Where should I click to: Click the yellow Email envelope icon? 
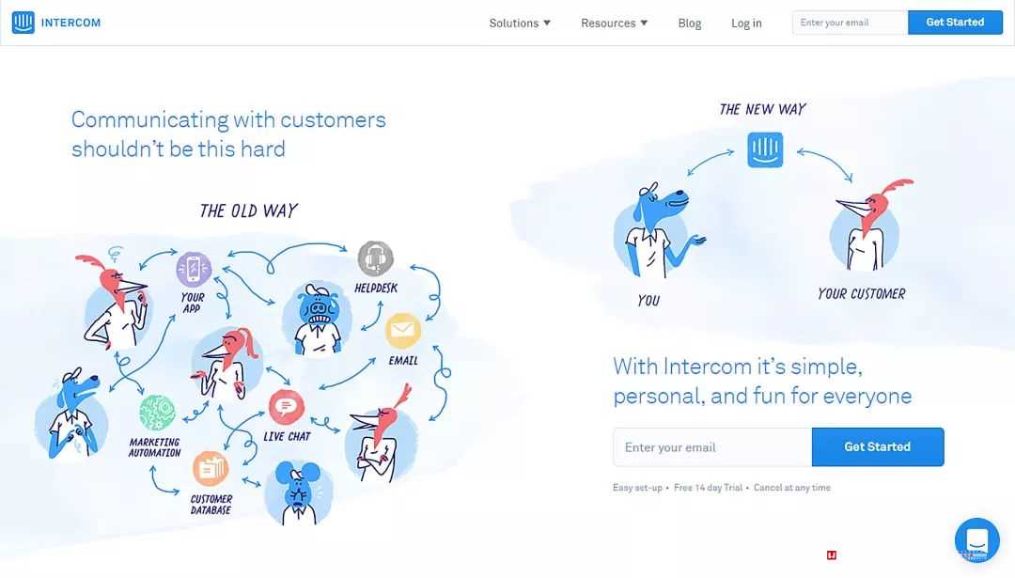[402, 331]
